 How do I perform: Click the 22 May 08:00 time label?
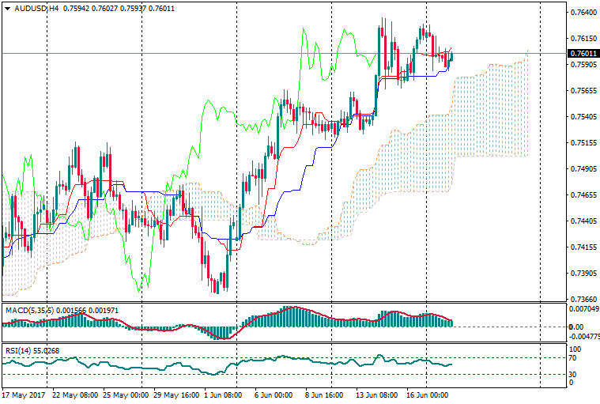point(74,395)
